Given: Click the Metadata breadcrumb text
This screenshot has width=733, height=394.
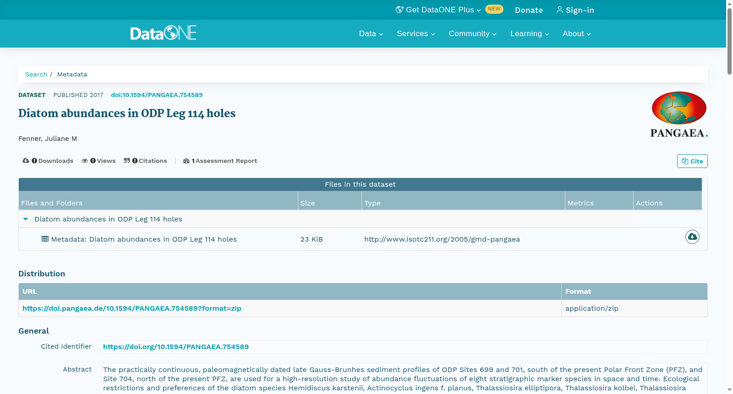Looking at the screenshot, I should tap(72, 74).
